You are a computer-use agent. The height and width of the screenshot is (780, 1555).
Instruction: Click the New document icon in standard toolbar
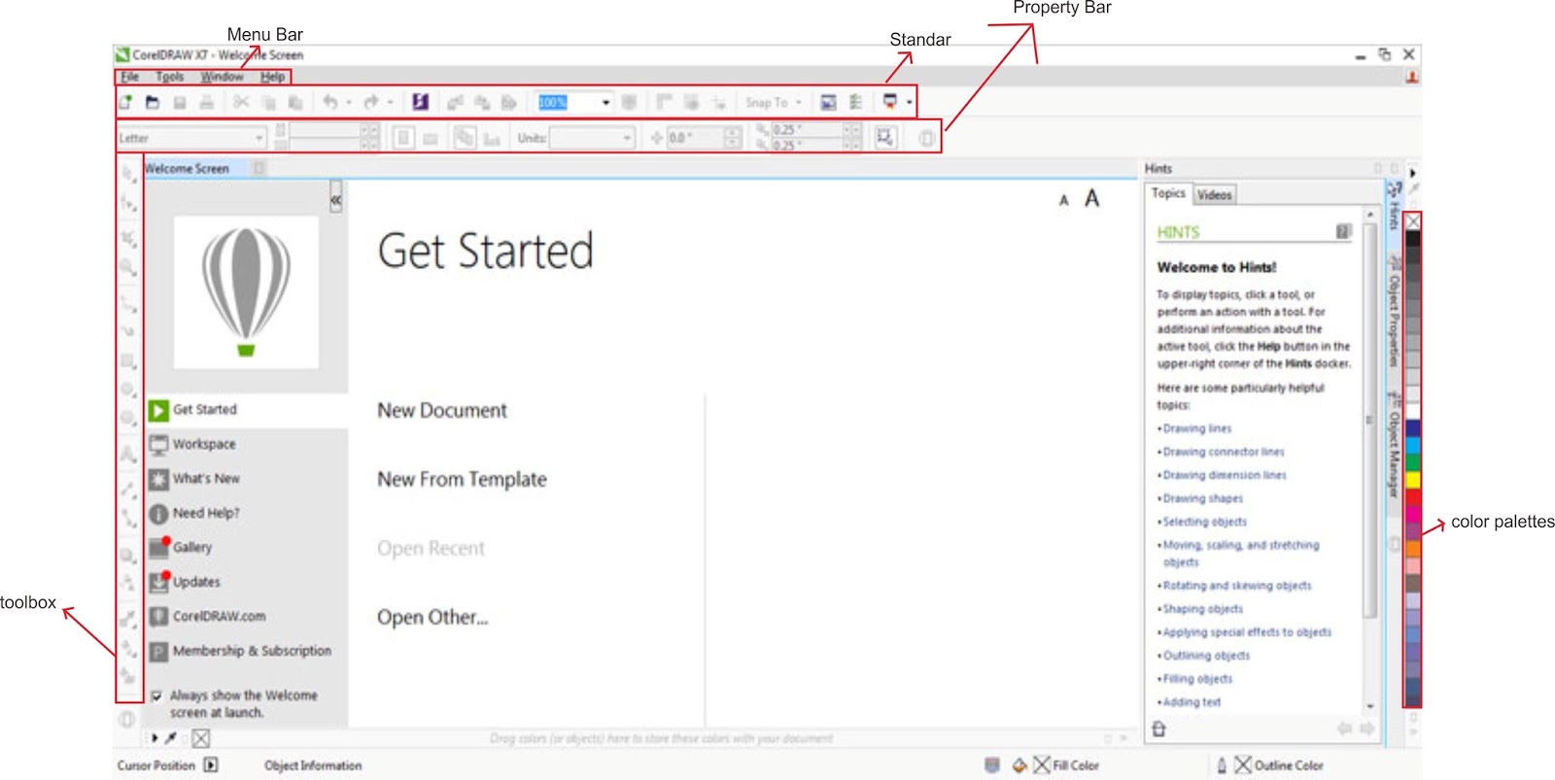coord(125,102)
